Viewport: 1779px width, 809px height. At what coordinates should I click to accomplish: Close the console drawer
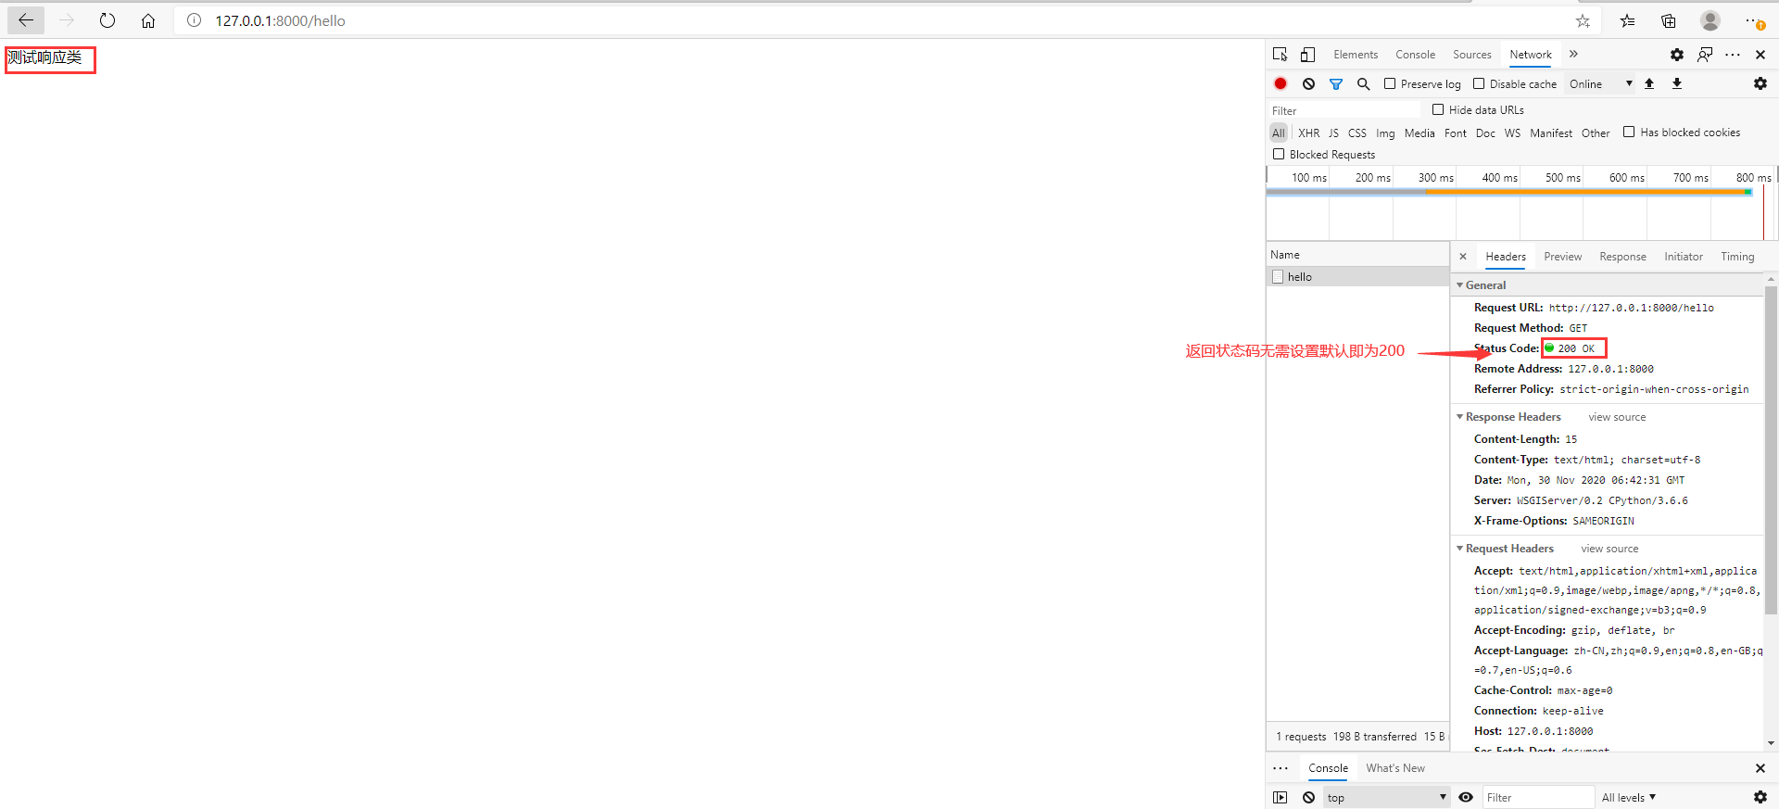point(1760,768)
